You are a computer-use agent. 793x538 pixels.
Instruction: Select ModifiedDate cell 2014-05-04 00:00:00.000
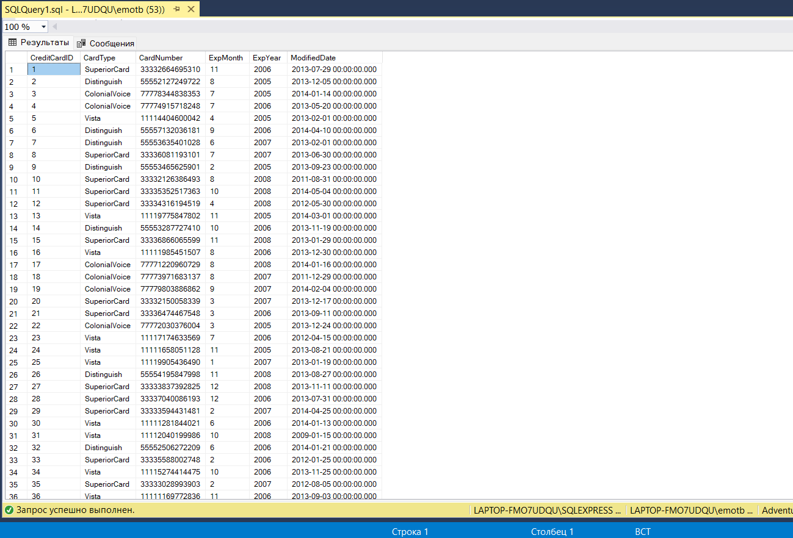pyautogui.click(x=335, y=192)
